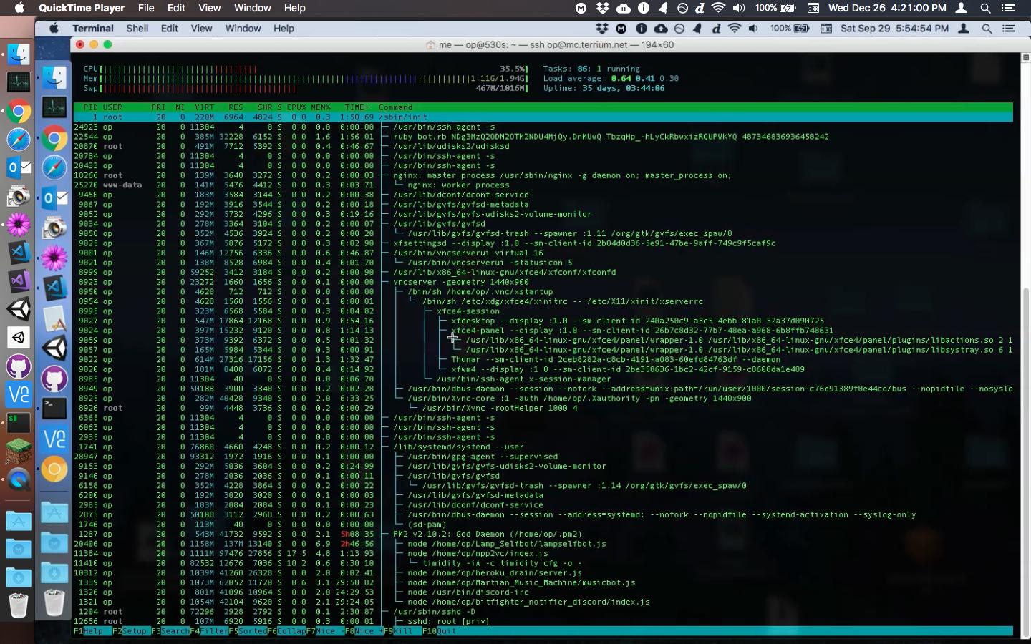This screenshot has width=1031, height=644.
Task: Open the Shell menu in recorded Terminal
Action: click(137, 29)
